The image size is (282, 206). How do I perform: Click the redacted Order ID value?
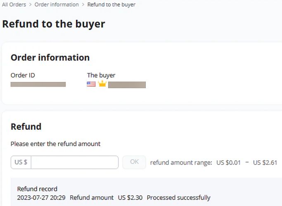(x=38, y=84)
